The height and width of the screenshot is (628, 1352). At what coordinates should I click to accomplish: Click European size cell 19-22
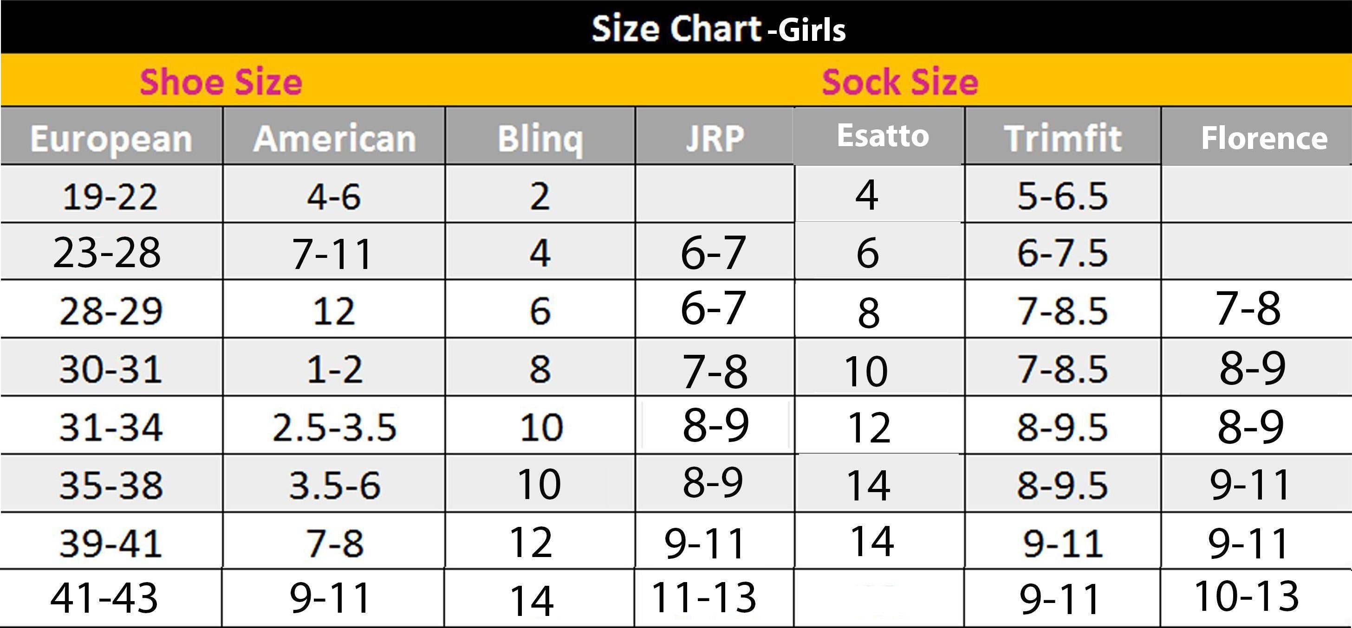[x=110, y=197]
